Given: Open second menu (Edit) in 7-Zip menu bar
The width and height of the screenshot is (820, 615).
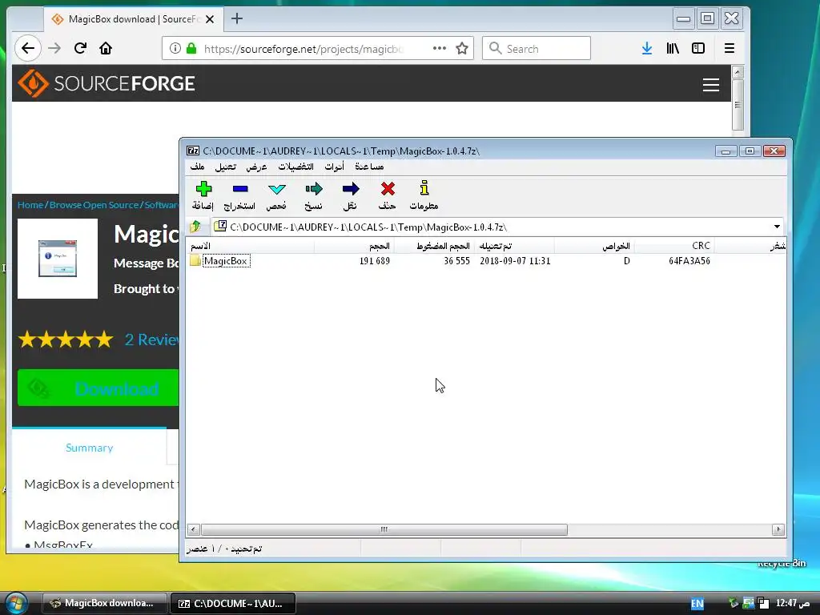Looking at the screenshot, I should [x=225, y=167].
